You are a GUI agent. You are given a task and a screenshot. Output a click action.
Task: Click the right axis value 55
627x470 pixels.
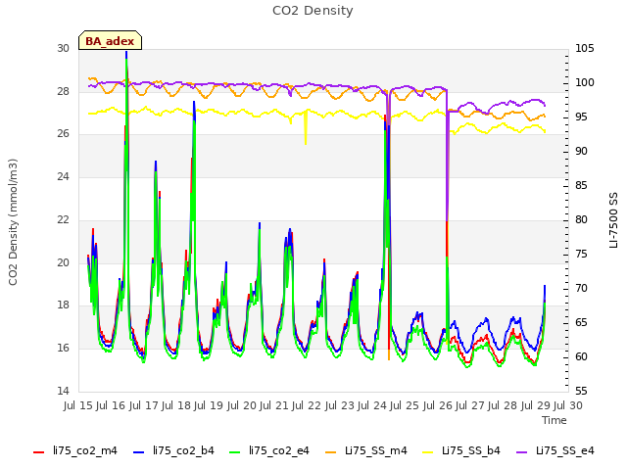pos(581,391)
